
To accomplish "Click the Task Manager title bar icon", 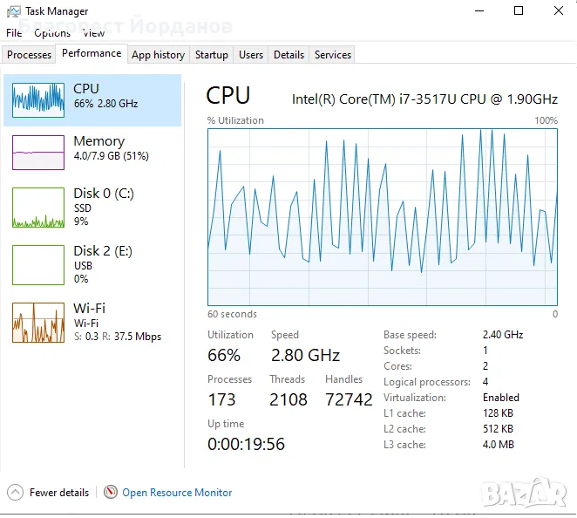I will point(13,11).
